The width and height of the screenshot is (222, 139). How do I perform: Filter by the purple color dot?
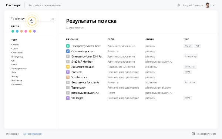pyautogui.click(x=34, y=32)
